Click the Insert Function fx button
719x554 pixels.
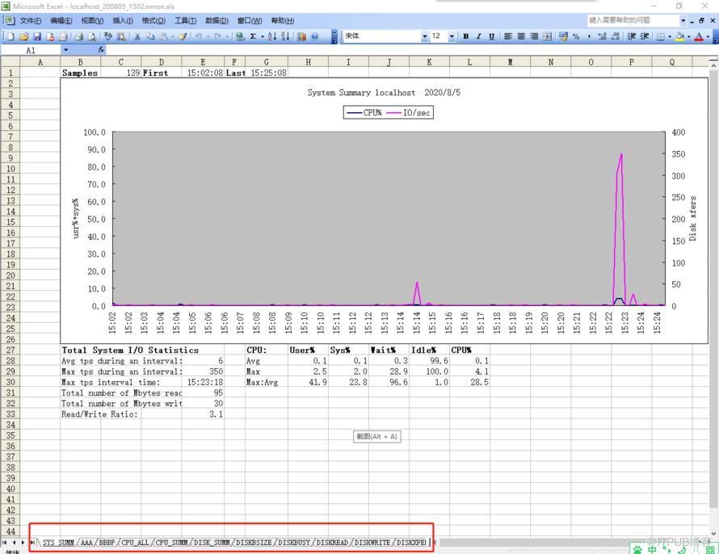tap(101, 49)
